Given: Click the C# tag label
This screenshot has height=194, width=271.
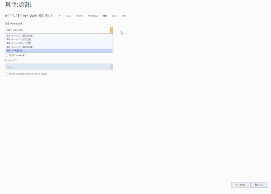Looking at the screenshot, I should click(x=59, y=16).
